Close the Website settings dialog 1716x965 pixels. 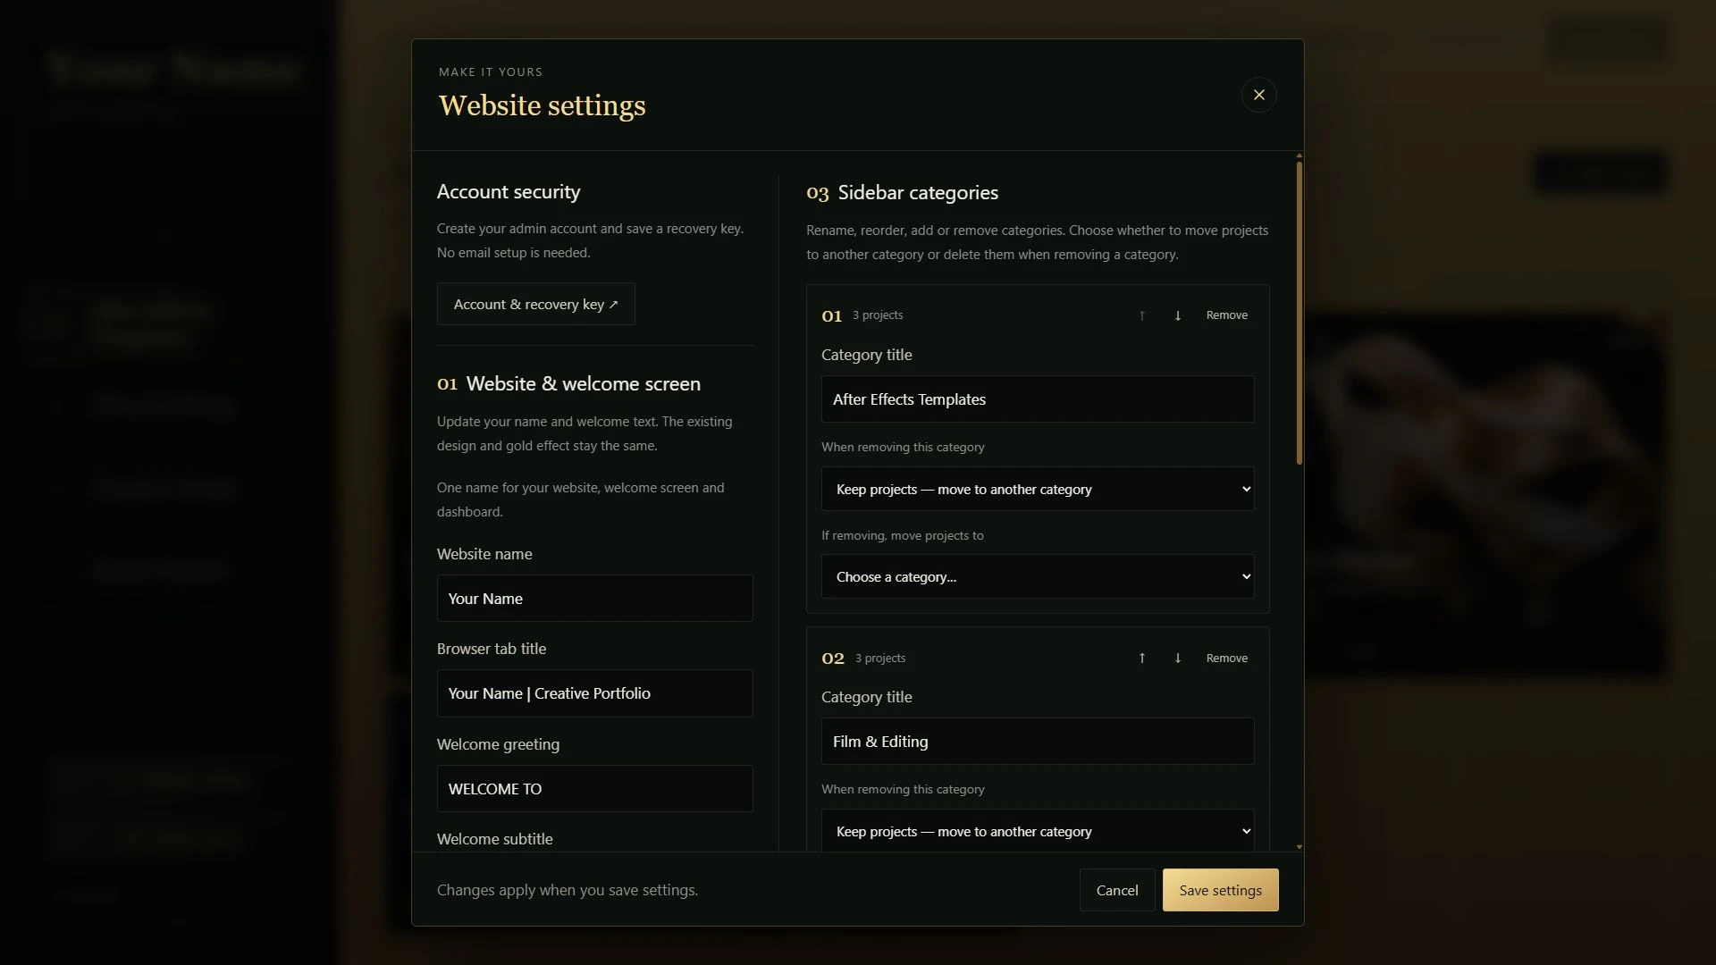coord(1258,95)
